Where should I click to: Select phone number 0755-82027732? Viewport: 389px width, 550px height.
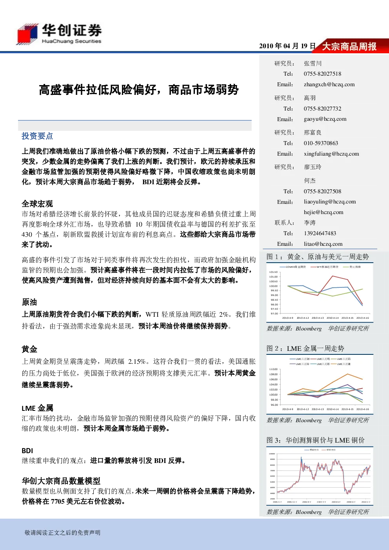(322, 109)
